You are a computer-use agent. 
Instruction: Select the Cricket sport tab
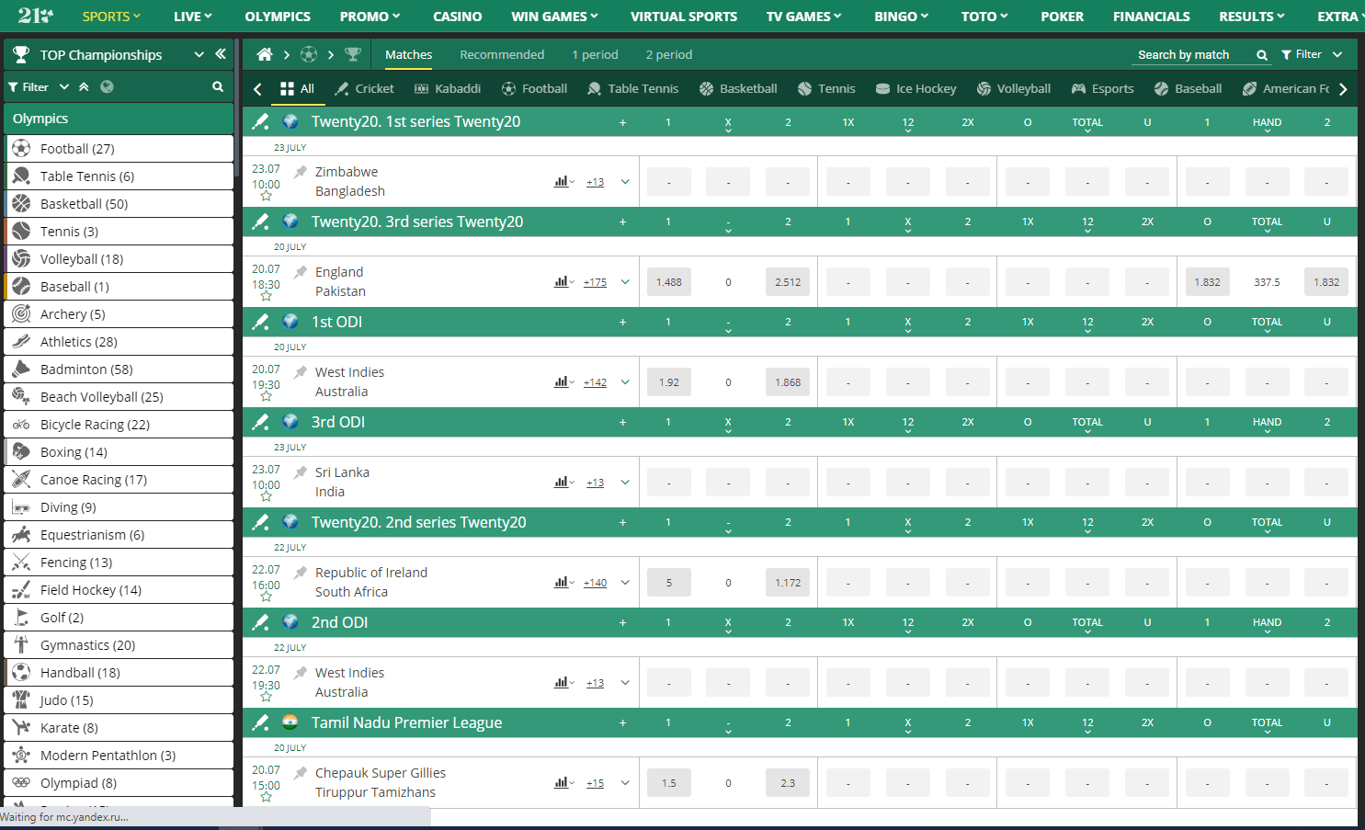click(364, 88)
